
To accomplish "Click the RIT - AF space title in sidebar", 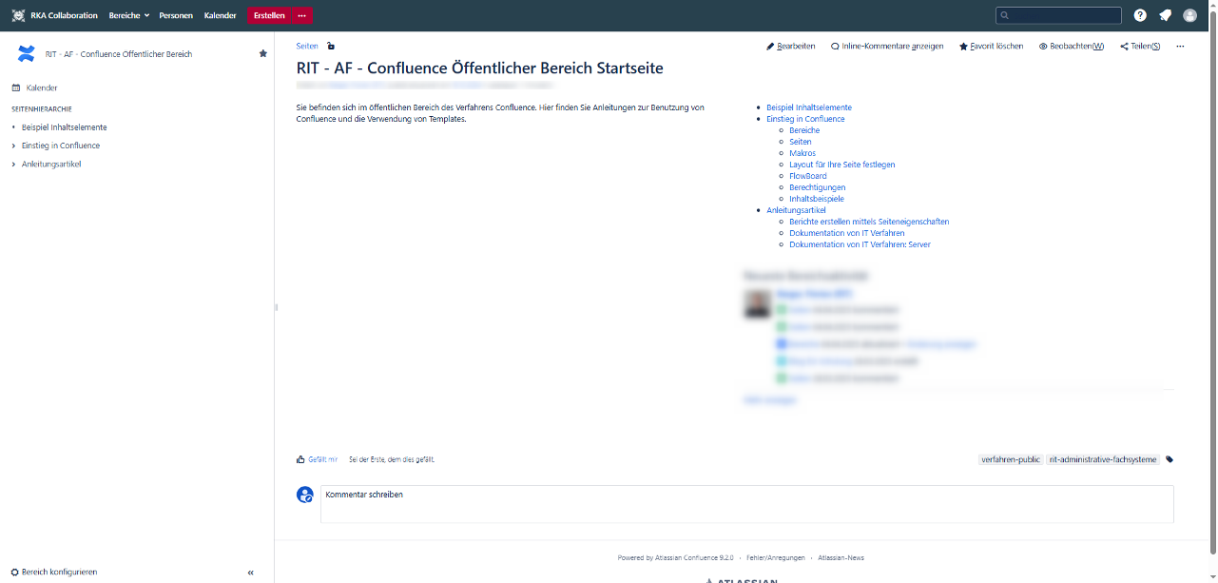I will (119, 54).
